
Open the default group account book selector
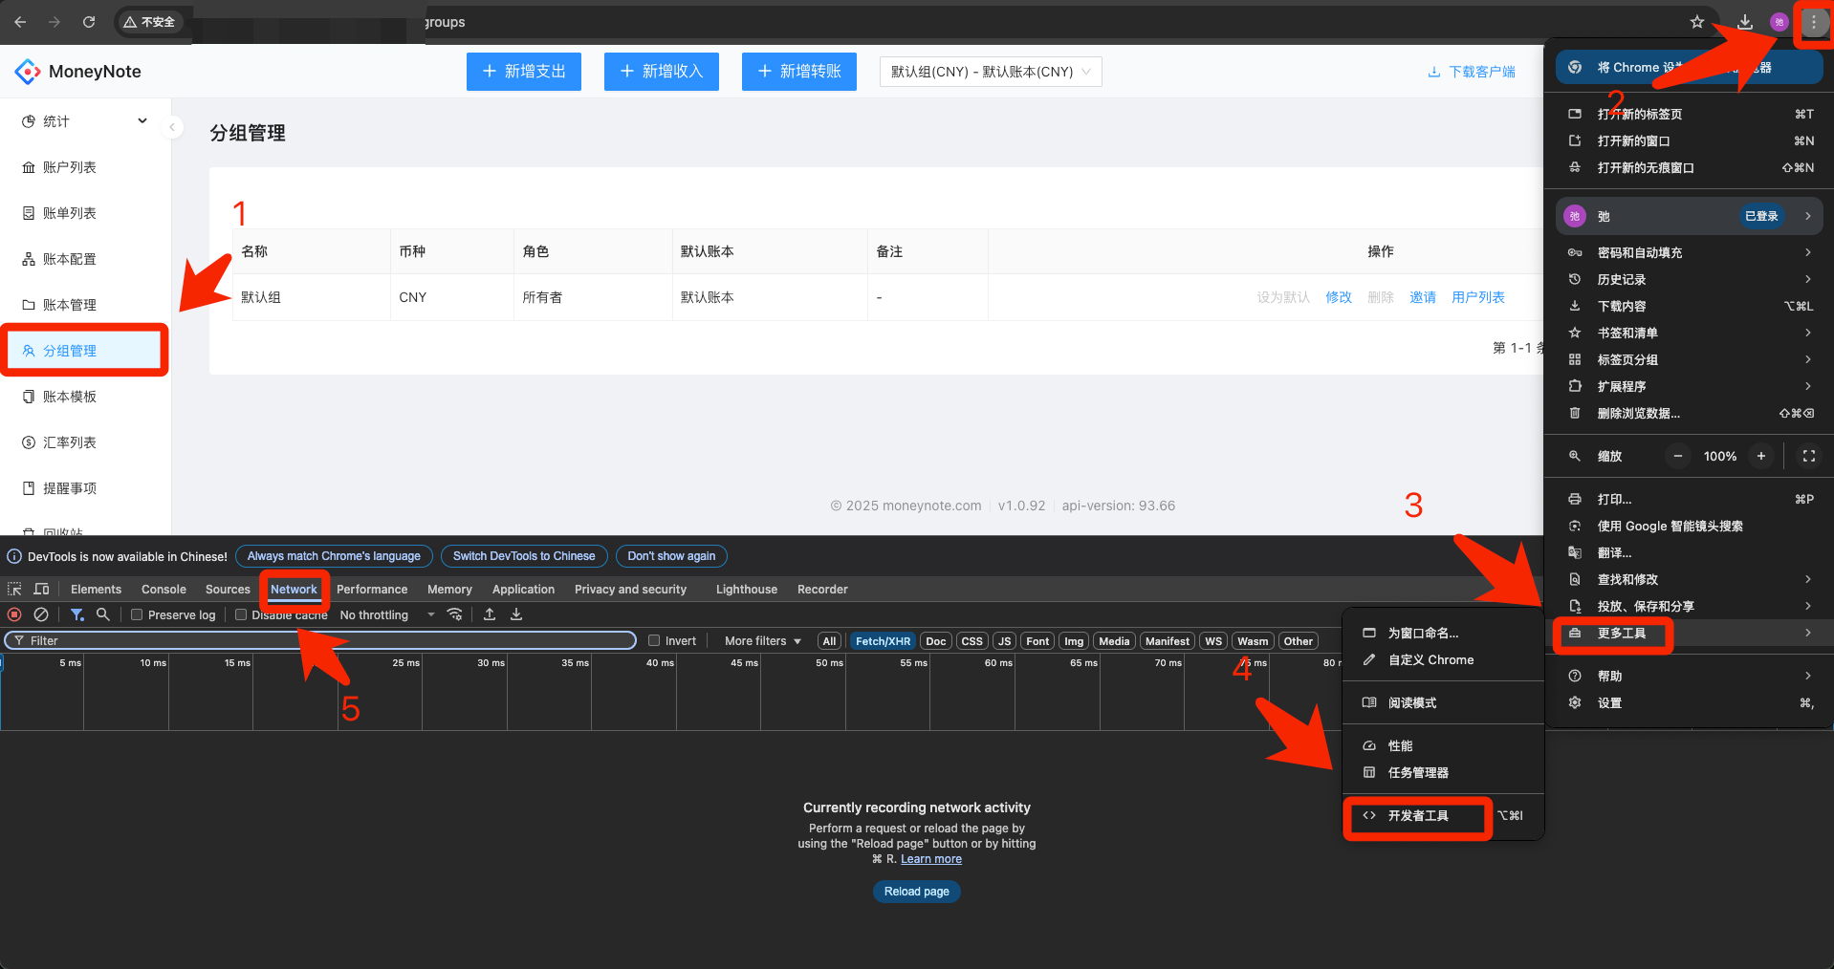(x=990, y=72)
